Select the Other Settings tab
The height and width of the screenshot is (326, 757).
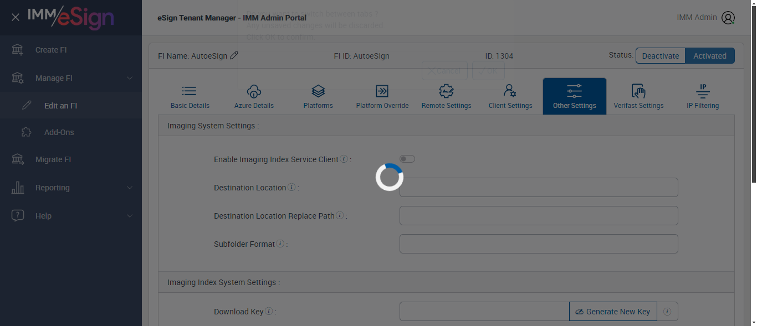click(x=575, y=96)
